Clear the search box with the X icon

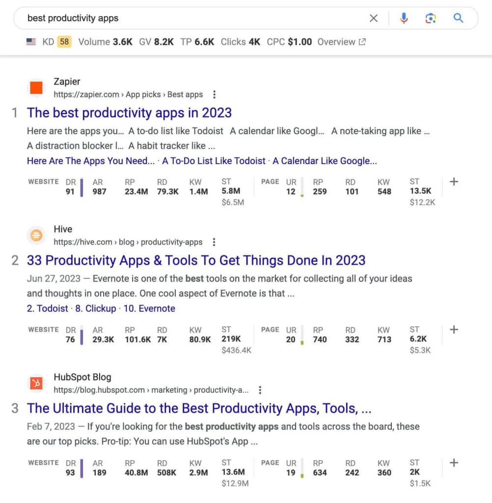pyautogui.click(x=374, y=18)
